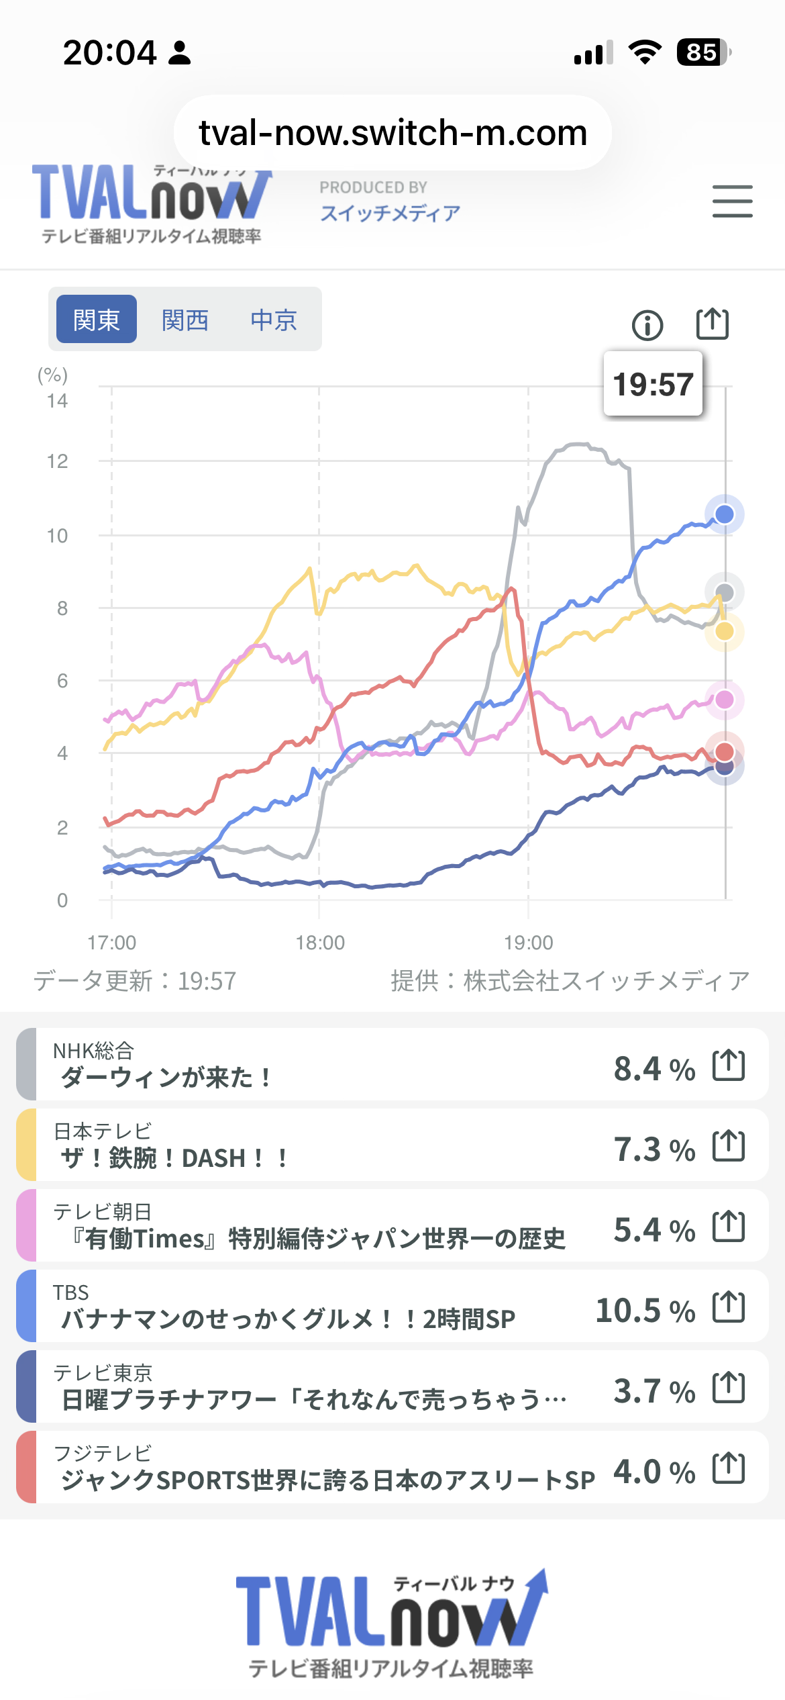Click the TBS blue data point on chart
Image resolution: width=785 pixels, height=1700 pixels.
725,514
